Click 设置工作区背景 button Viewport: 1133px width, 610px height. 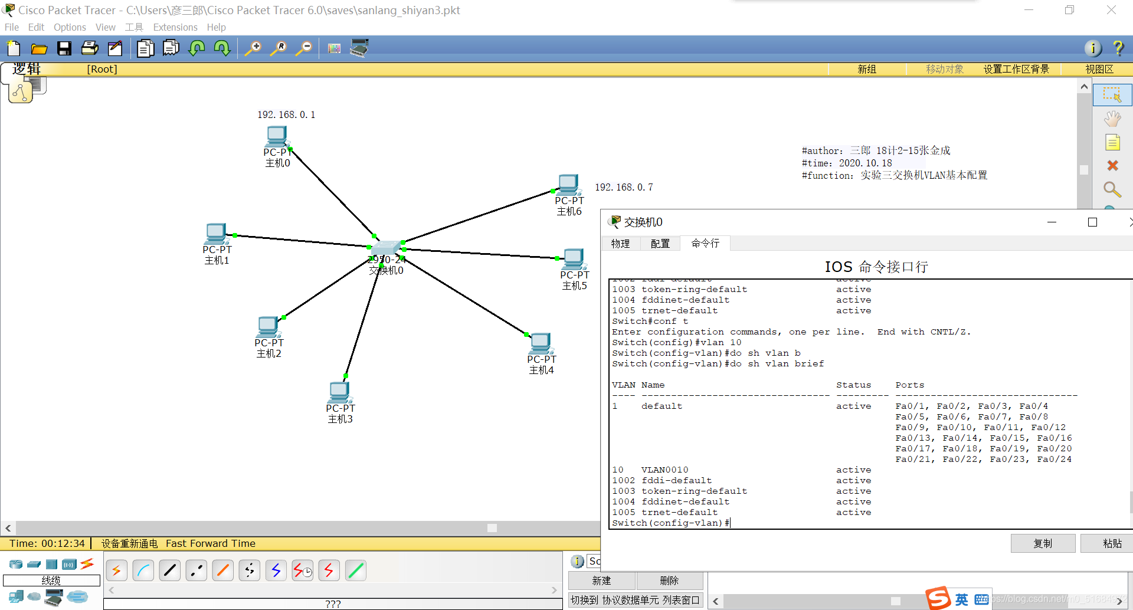pos(1016,69)
